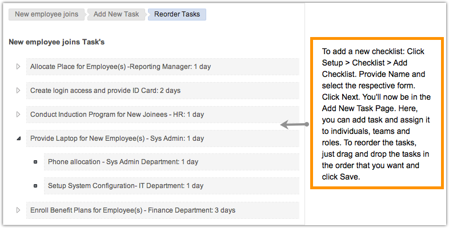Select the Reorder Tasks step
Image resolution: width=449 pixels, height=228 pixels.
tap(177, 14)
